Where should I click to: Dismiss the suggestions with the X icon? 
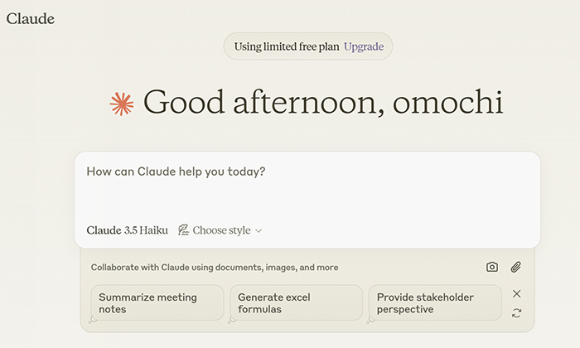[517, 293]
